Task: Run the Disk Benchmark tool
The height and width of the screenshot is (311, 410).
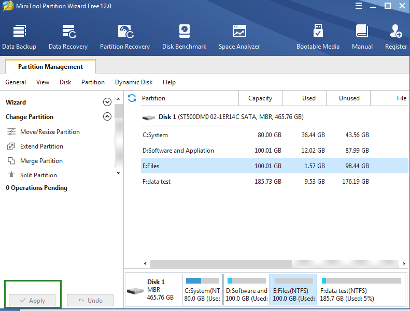Action: pos(185,37)
